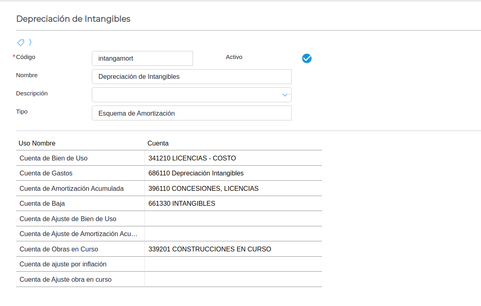Click the Tipo field Esquema de Amortización
The height and width of the screenshot is (306, 481).
coord(191,113)
